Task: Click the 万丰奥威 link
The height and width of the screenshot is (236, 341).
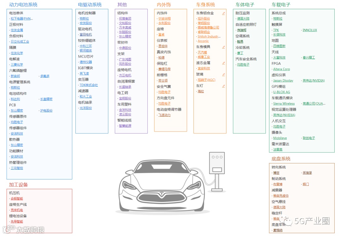Action: [125, 27]
